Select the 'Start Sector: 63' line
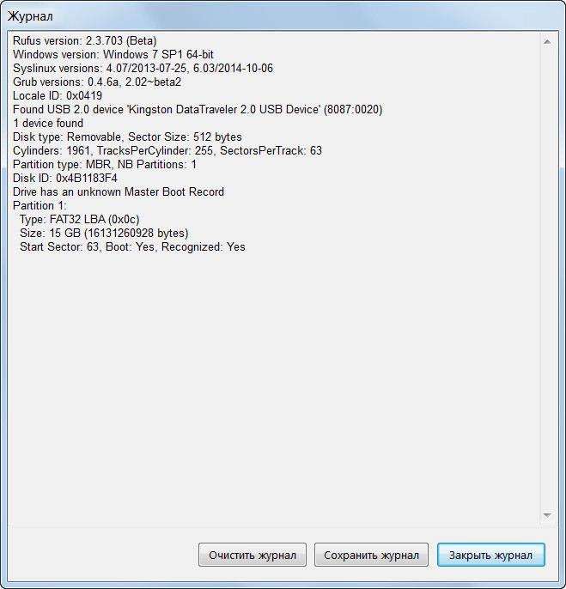 click(132, 246)
